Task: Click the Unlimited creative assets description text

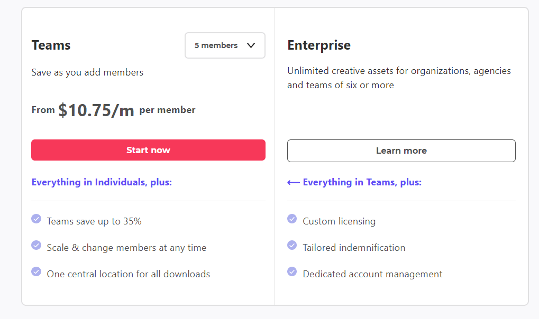Action: [x=399, y=78]
